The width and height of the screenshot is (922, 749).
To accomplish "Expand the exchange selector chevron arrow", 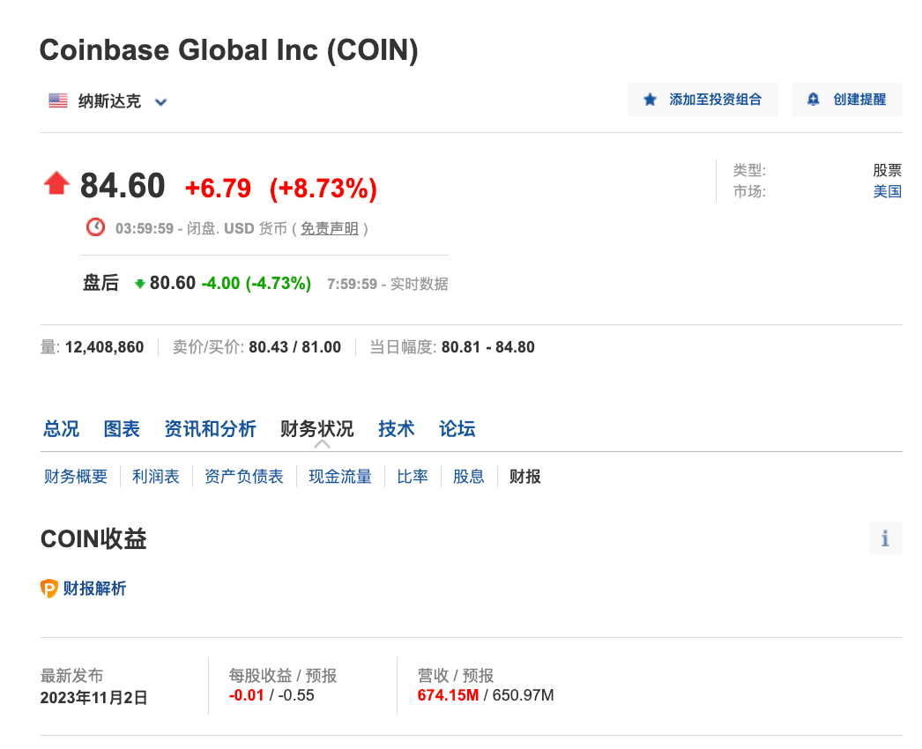I will pyautogui.click(x=160, y=101).
